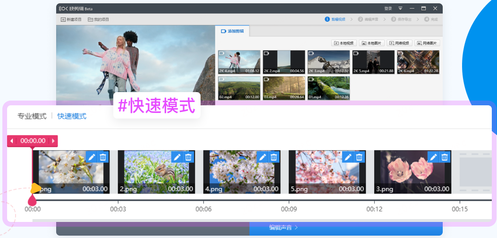Image resolution: width=497 pixels, height=238 pixels.
Task: Select the 2.png timeline clip
Action: [156, 172]
